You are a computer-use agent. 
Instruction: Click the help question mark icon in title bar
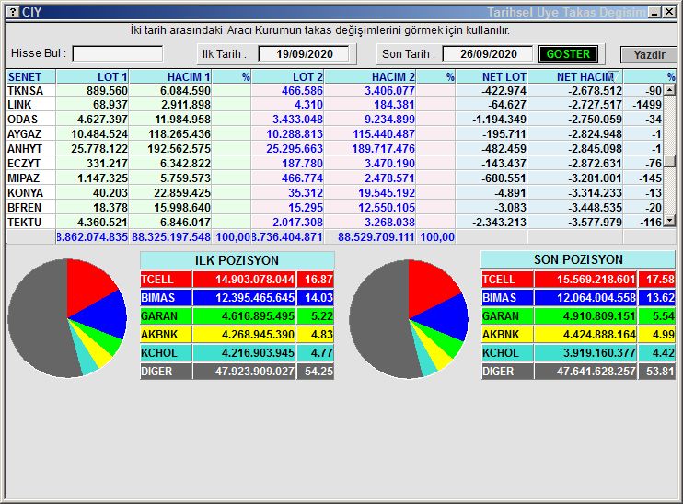14,12
